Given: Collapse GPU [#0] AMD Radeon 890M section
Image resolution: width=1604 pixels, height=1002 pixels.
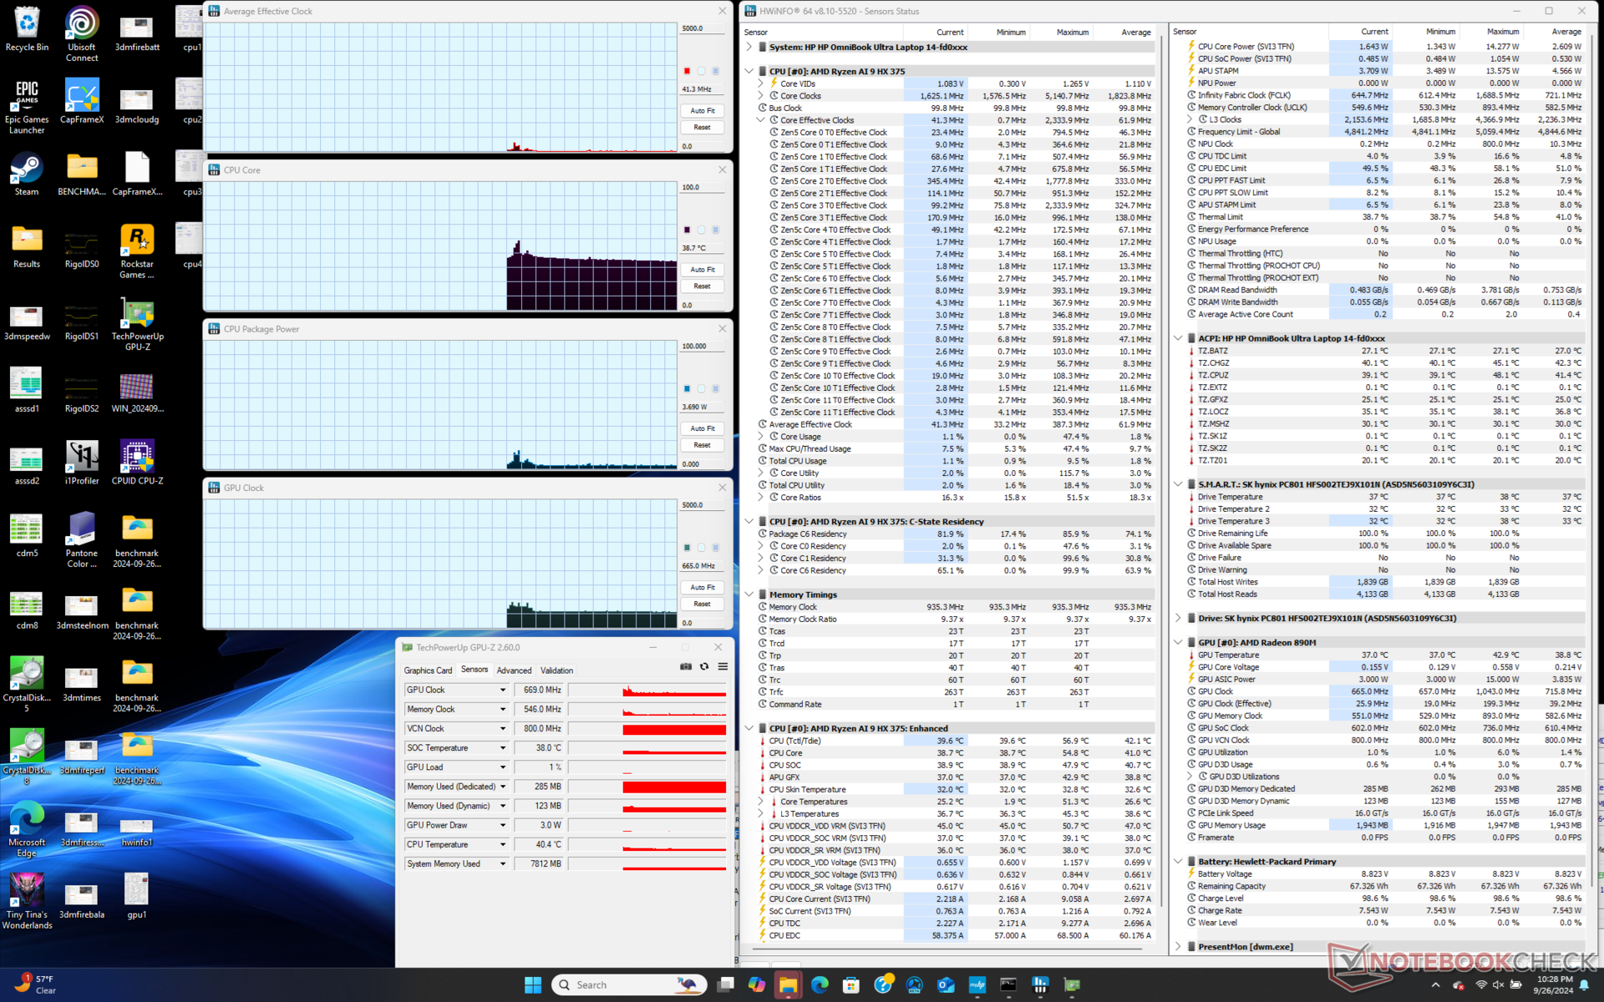Looking at the screenshot, I should 1178,643.
